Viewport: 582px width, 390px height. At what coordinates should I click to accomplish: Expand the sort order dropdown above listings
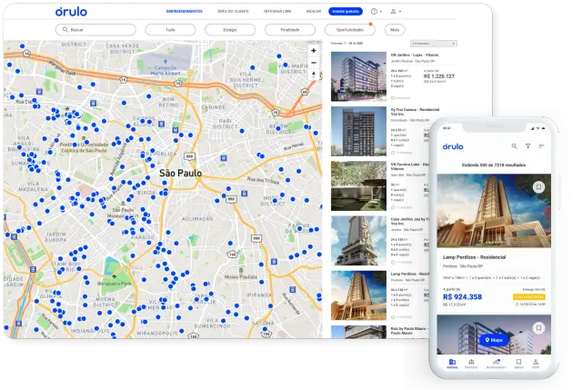[434, 43]
